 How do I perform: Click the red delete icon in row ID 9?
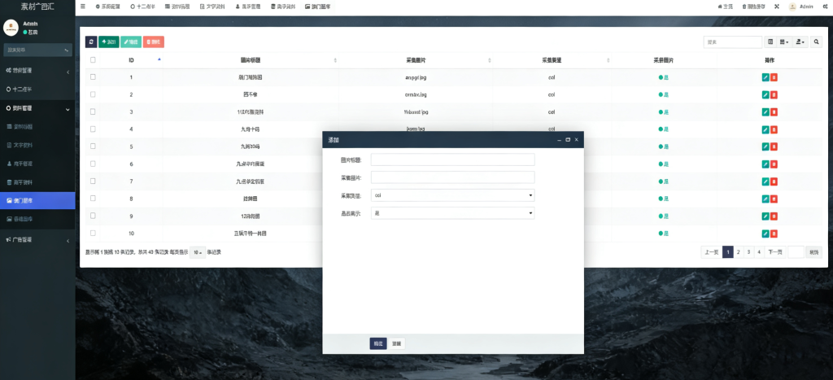click(774, 216)
